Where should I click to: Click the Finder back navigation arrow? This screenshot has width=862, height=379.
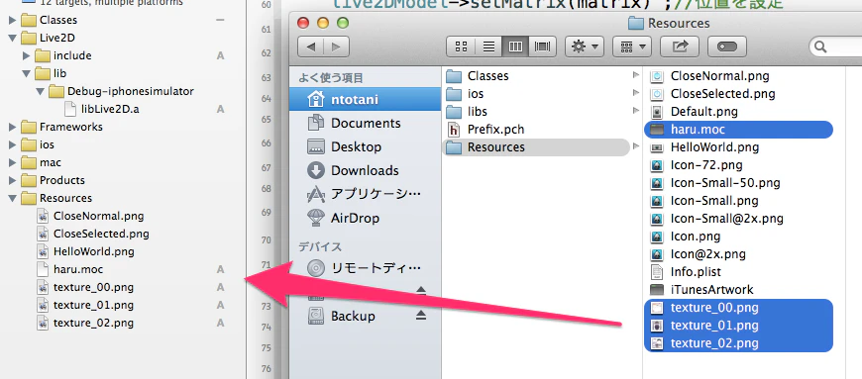click(x=310, y=47)
